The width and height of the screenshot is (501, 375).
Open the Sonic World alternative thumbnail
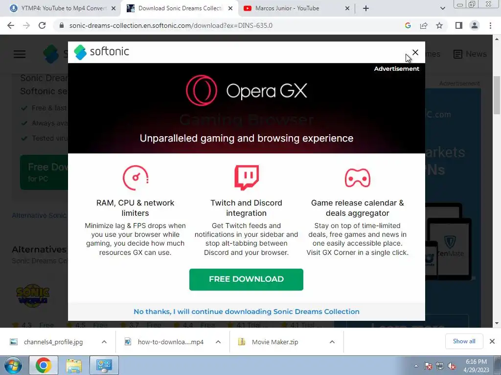[33, 295]
